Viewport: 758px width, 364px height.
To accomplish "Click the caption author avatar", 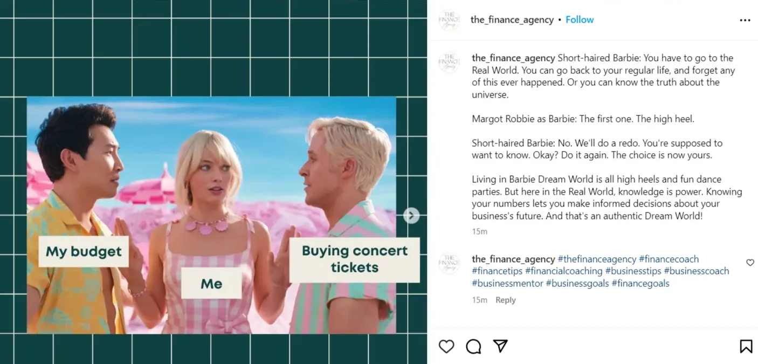I will coord(449,63).
